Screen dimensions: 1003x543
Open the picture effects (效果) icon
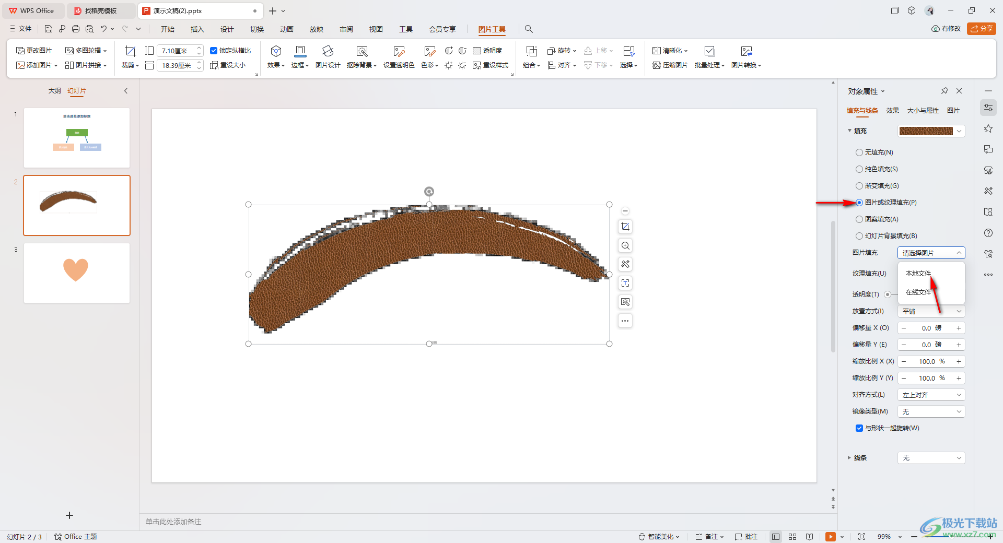[x=276, y=51]
